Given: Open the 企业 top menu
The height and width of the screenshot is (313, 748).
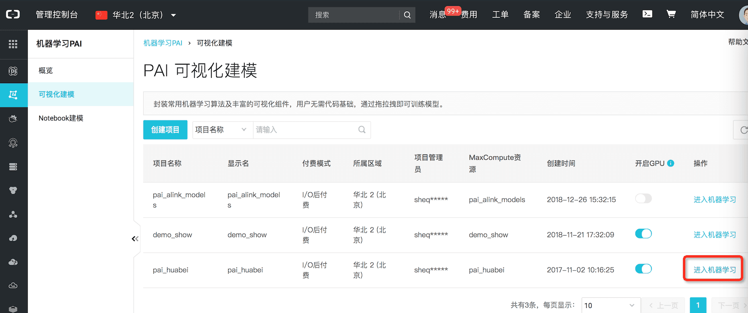Looking at the screenshot, I should pos(563,14).
